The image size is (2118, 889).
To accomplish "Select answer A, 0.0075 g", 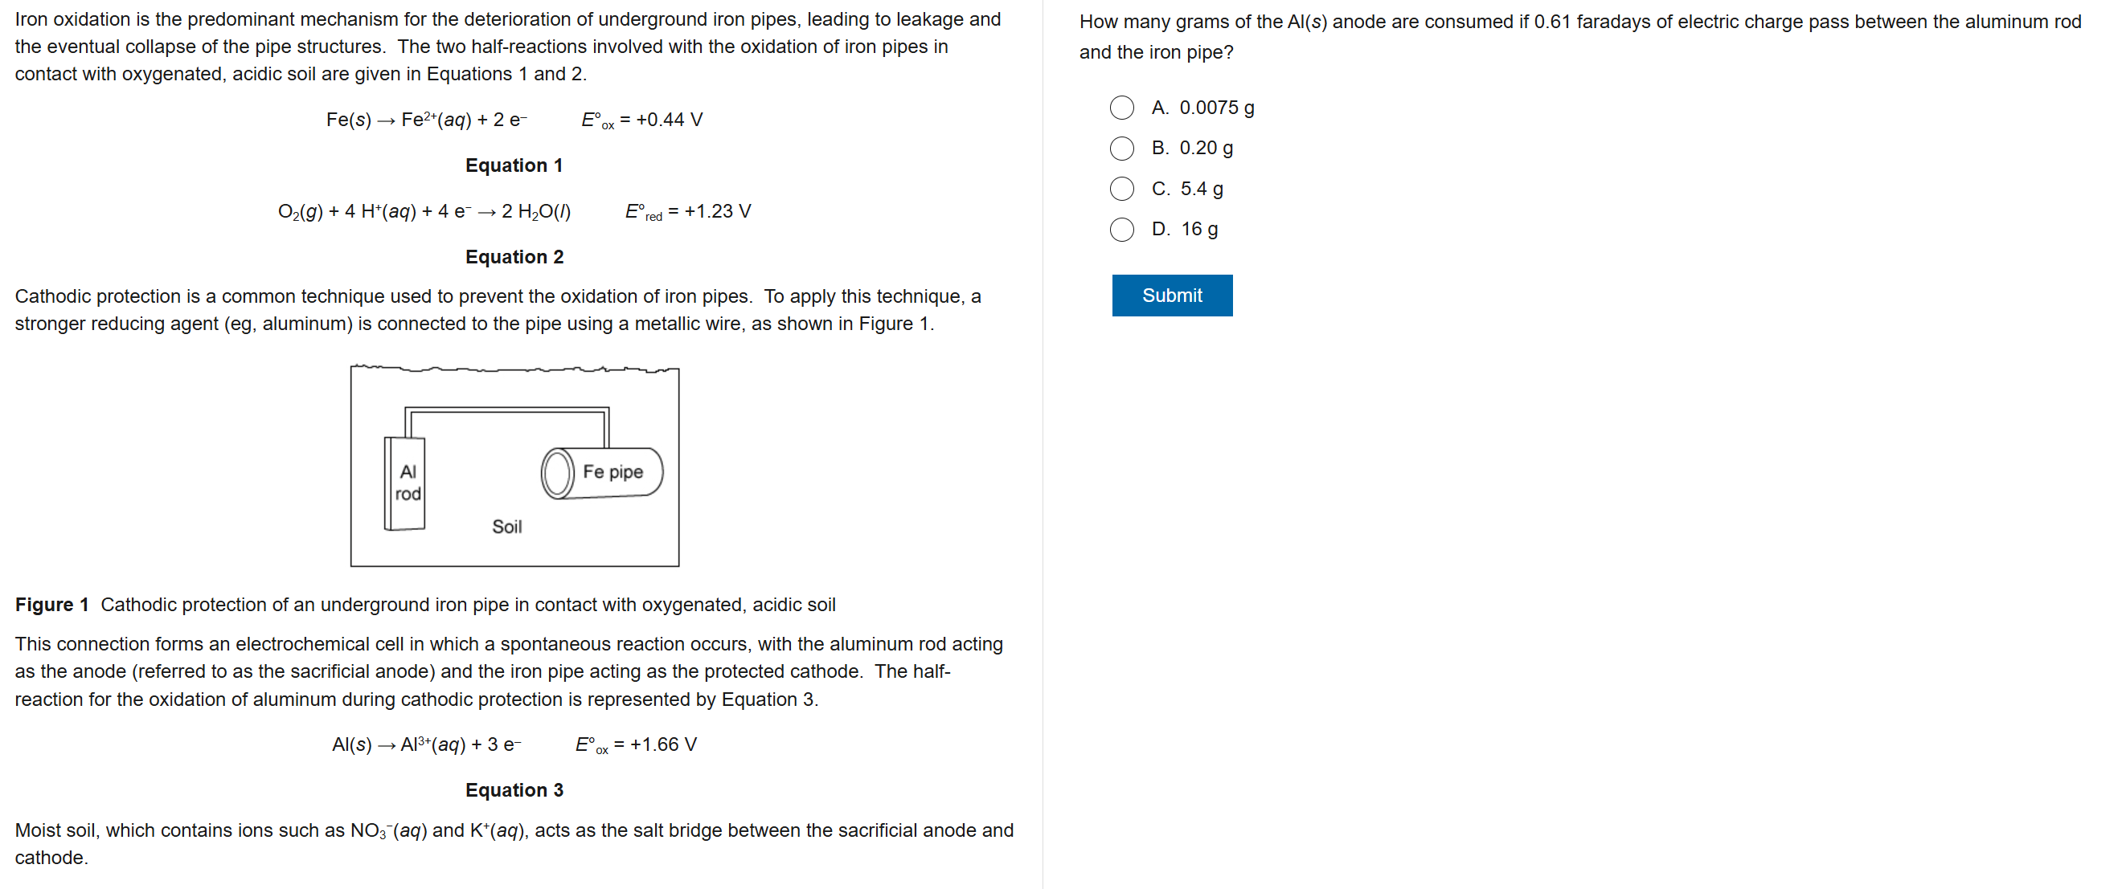I will point(1121,108).
